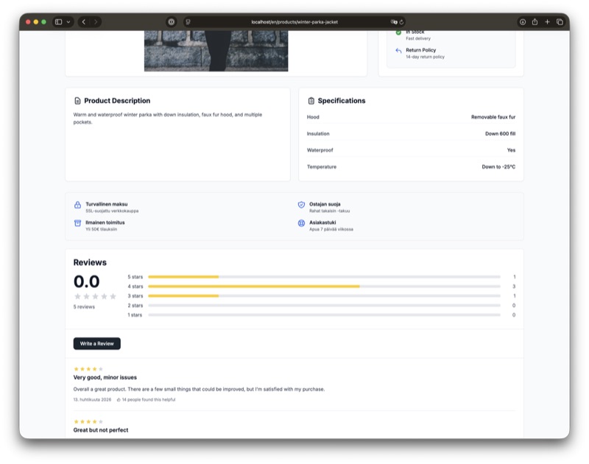Click the 4 stars rating bar

[x=324, y=287]
